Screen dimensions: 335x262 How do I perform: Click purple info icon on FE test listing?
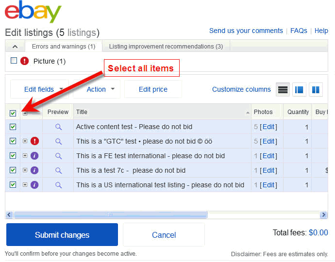coord(34,156)
